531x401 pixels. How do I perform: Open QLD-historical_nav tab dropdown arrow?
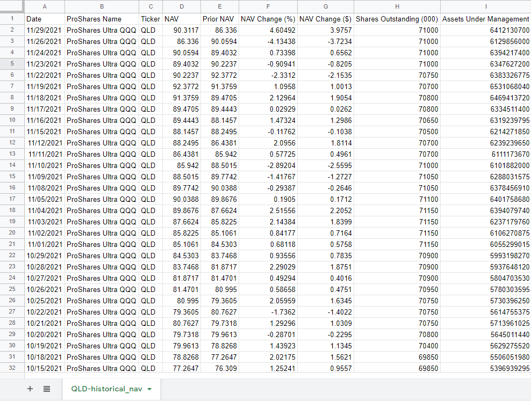(x=149, y=389)
